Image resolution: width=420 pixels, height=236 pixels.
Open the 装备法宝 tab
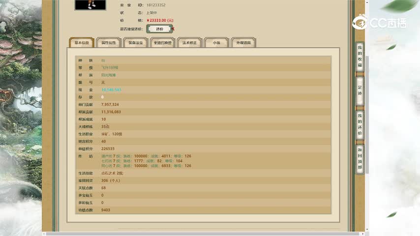pyautogui.click(x=135, y=43)
